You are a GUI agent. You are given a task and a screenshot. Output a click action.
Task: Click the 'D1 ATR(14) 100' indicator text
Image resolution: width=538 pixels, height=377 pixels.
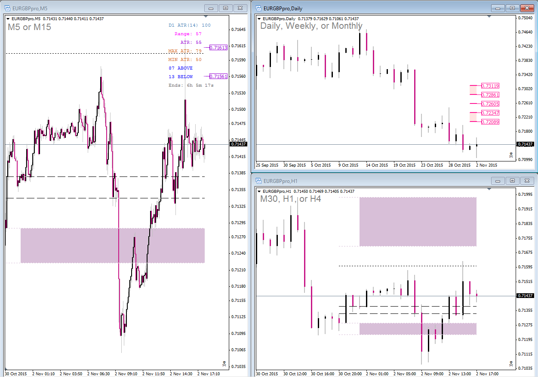[x=190, y=25]
